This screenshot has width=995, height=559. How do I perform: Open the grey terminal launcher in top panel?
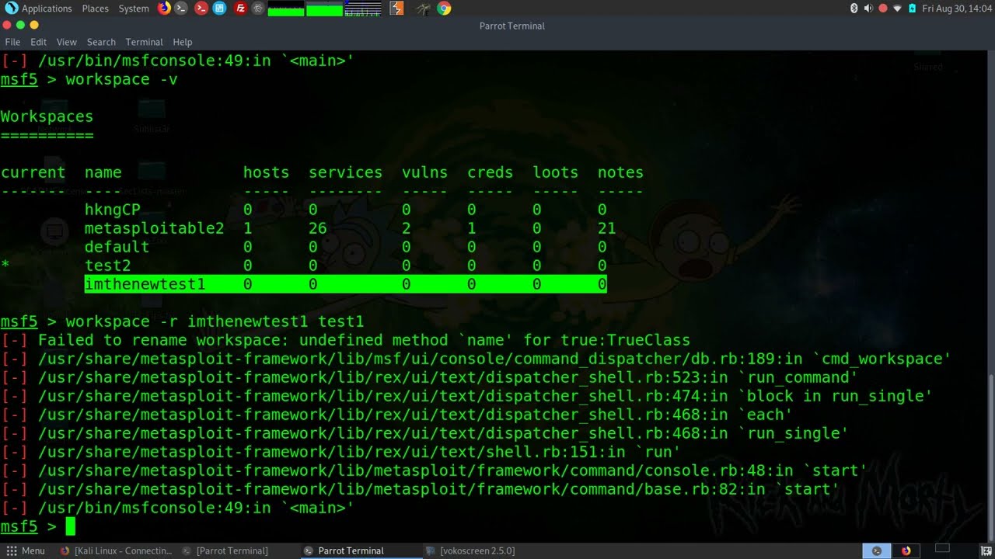(181, 9)
